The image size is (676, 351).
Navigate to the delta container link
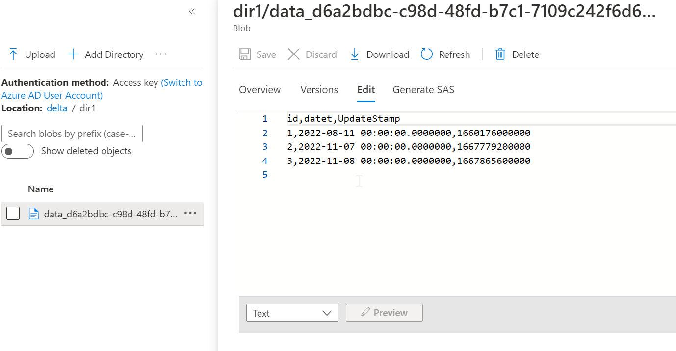click(x=57, y=108)
